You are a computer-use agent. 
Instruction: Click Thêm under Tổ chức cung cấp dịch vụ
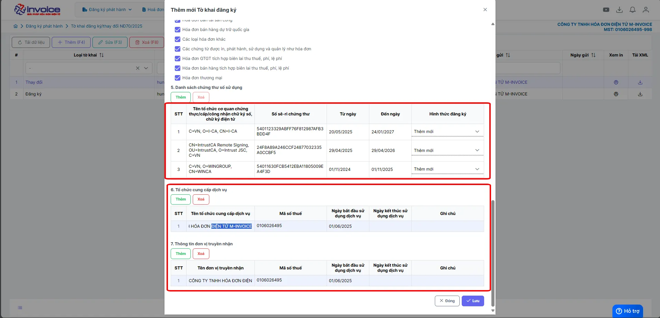(181, 199)
